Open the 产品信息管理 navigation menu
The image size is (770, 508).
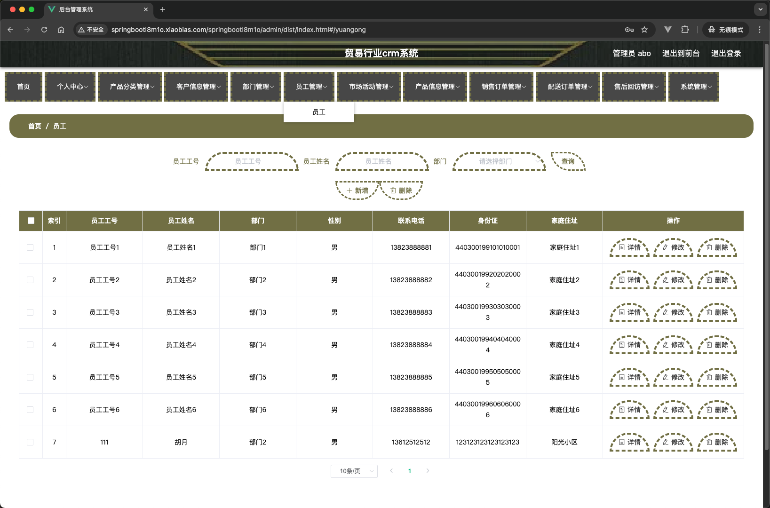[x=435, y=87]
